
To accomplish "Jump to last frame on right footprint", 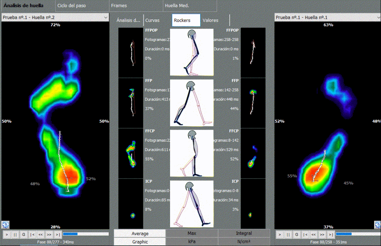I will [x=330, y=234].
